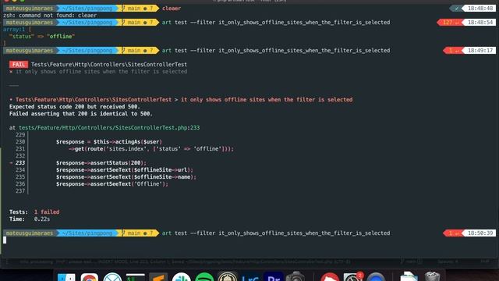Launch Lightroom Classic from the dock
The width and height of the screenshot is (499, 281).
click(250, 277)
